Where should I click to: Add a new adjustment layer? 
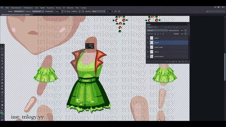[177, 62]
